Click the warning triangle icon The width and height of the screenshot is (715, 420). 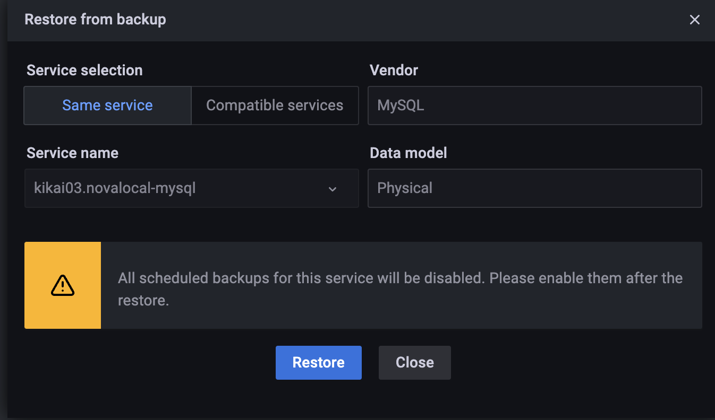click(63, 285)
